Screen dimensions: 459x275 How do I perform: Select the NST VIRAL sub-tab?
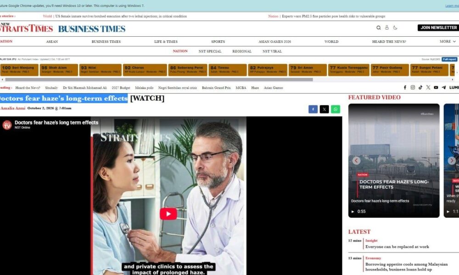coord(272,51)
